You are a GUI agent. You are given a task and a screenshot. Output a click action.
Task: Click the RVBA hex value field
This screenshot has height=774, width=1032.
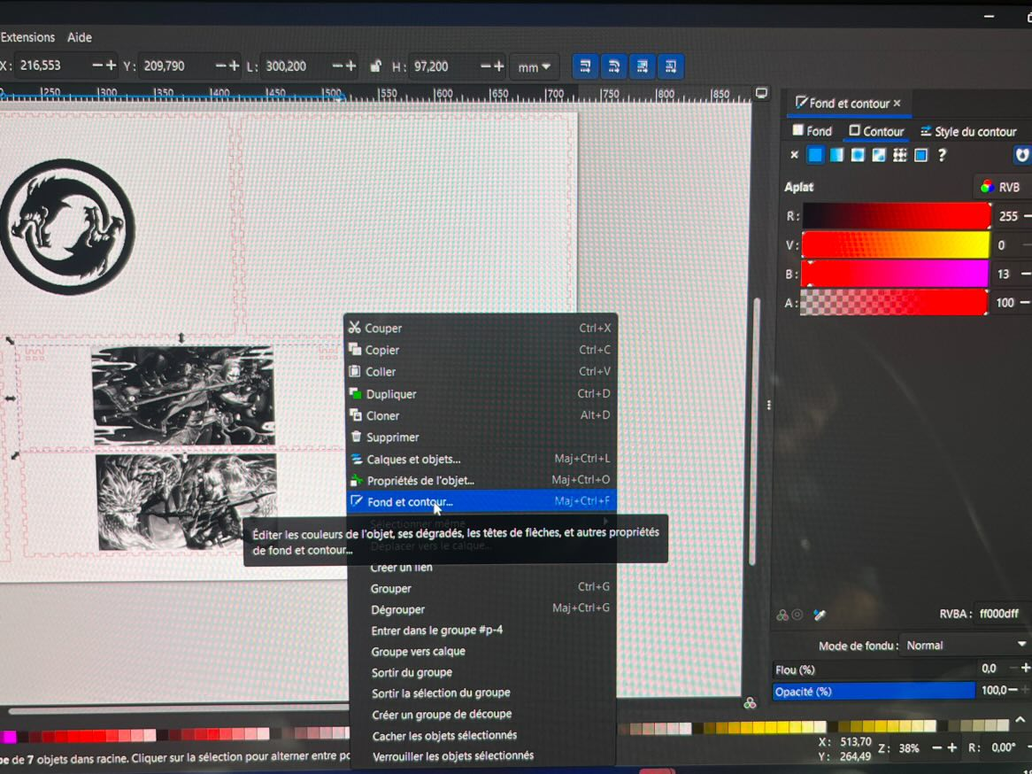[x=1001, y=614]
